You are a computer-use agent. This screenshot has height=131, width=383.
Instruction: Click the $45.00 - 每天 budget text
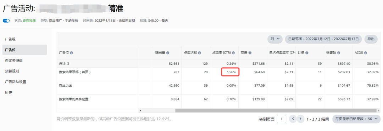(158, 21)
